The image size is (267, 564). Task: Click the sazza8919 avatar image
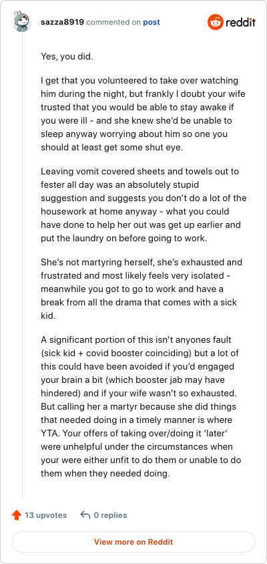pyautogui.click(x=22, y=22)
